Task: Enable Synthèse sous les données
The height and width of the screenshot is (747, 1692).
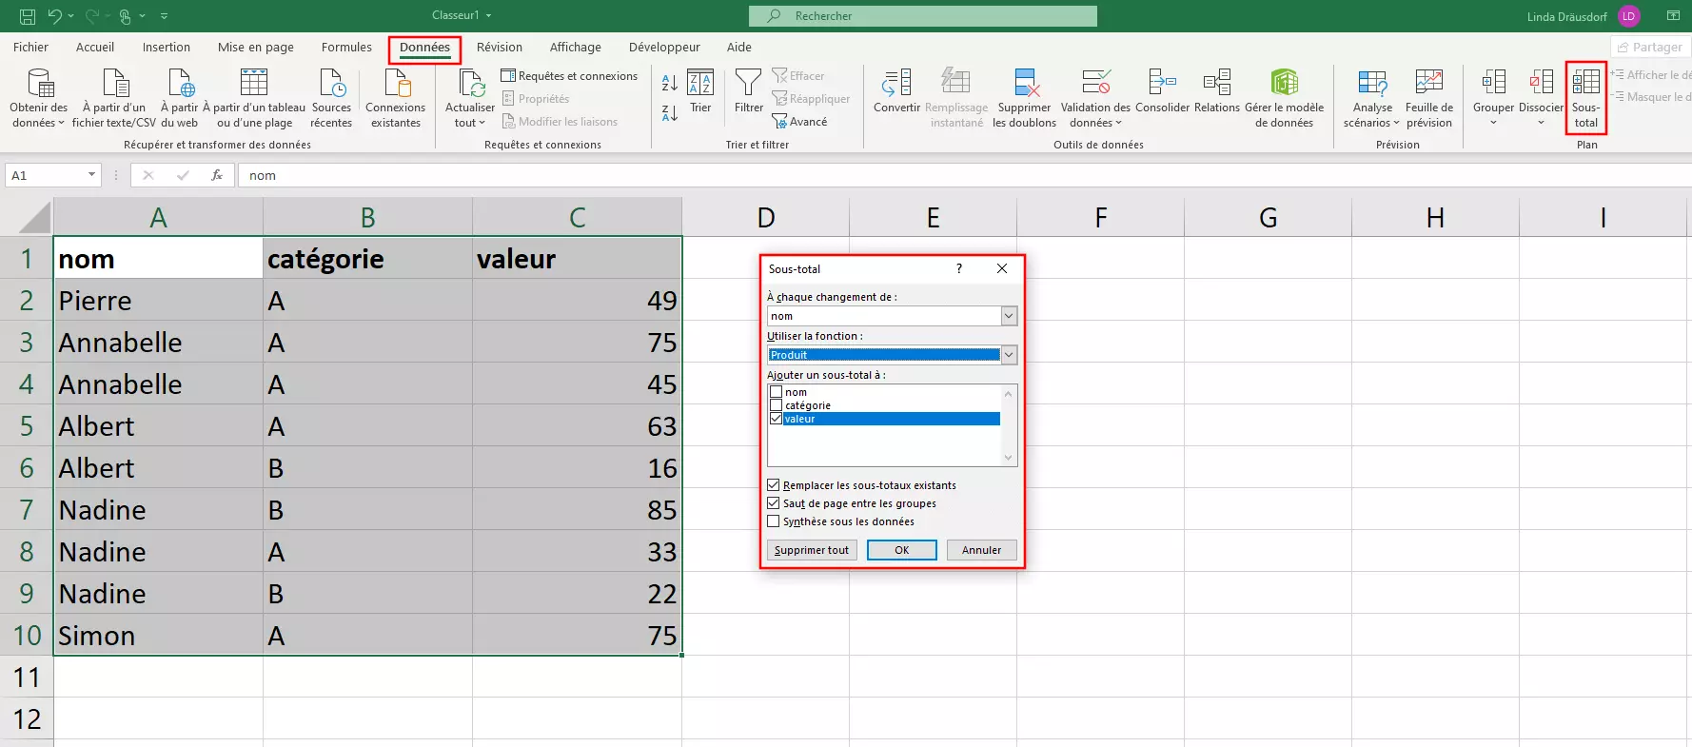Action: tap(774, 521)
